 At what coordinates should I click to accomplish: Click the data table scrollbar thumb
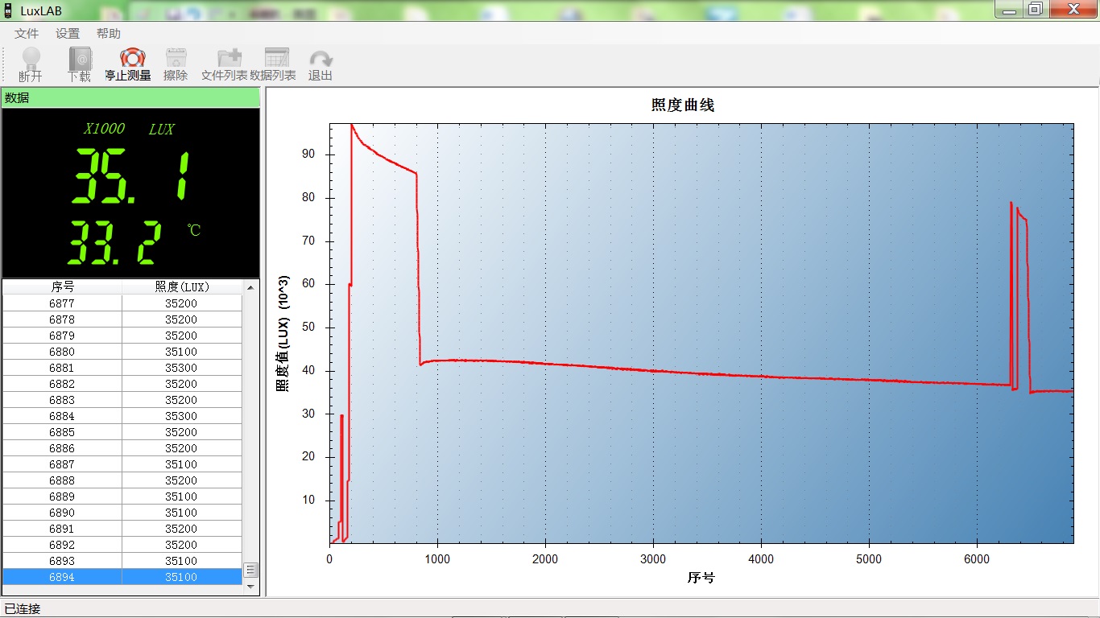(250, 570)
